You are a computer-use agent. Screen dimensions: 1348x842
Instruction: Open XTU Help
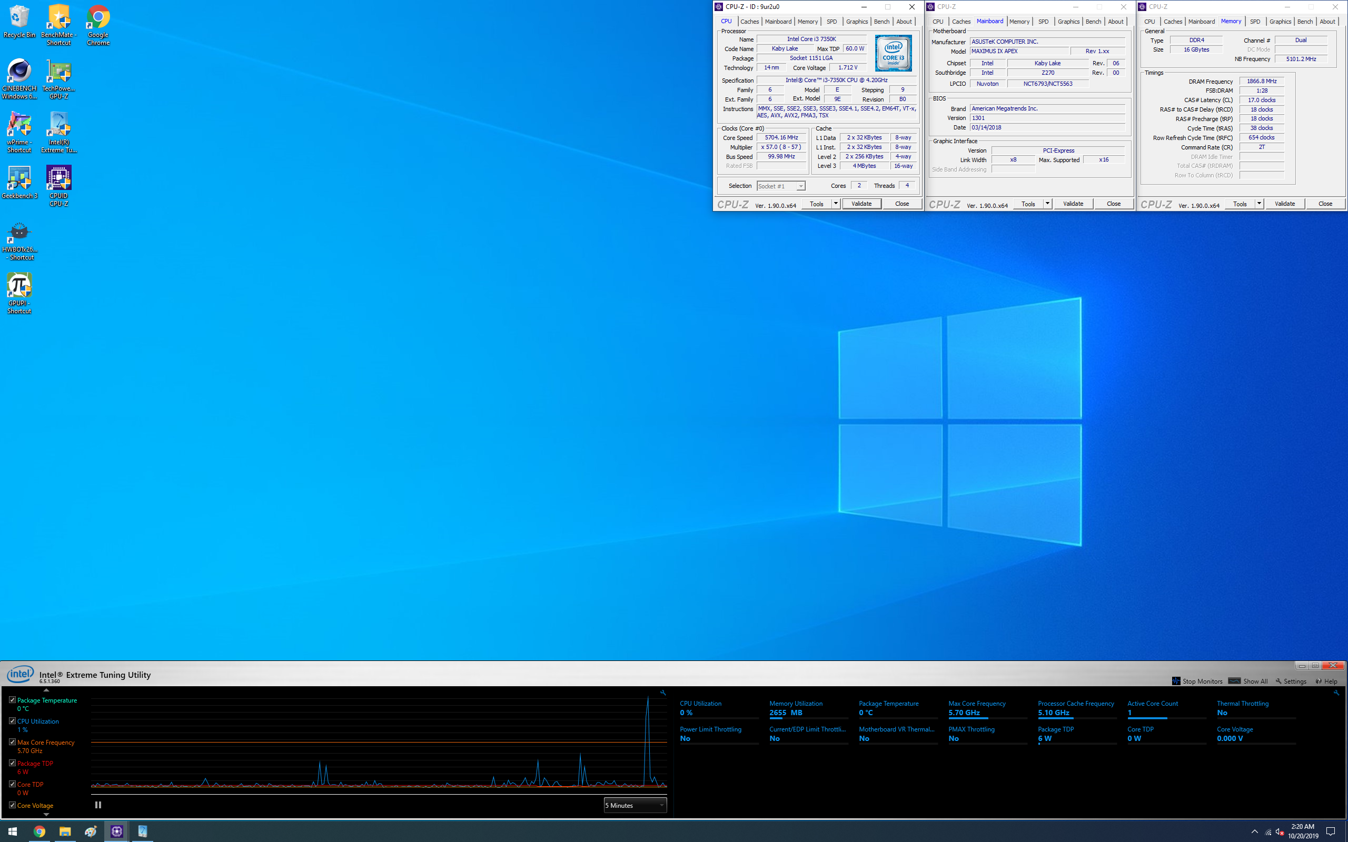pyautogui.click(x=1326, y=681)
